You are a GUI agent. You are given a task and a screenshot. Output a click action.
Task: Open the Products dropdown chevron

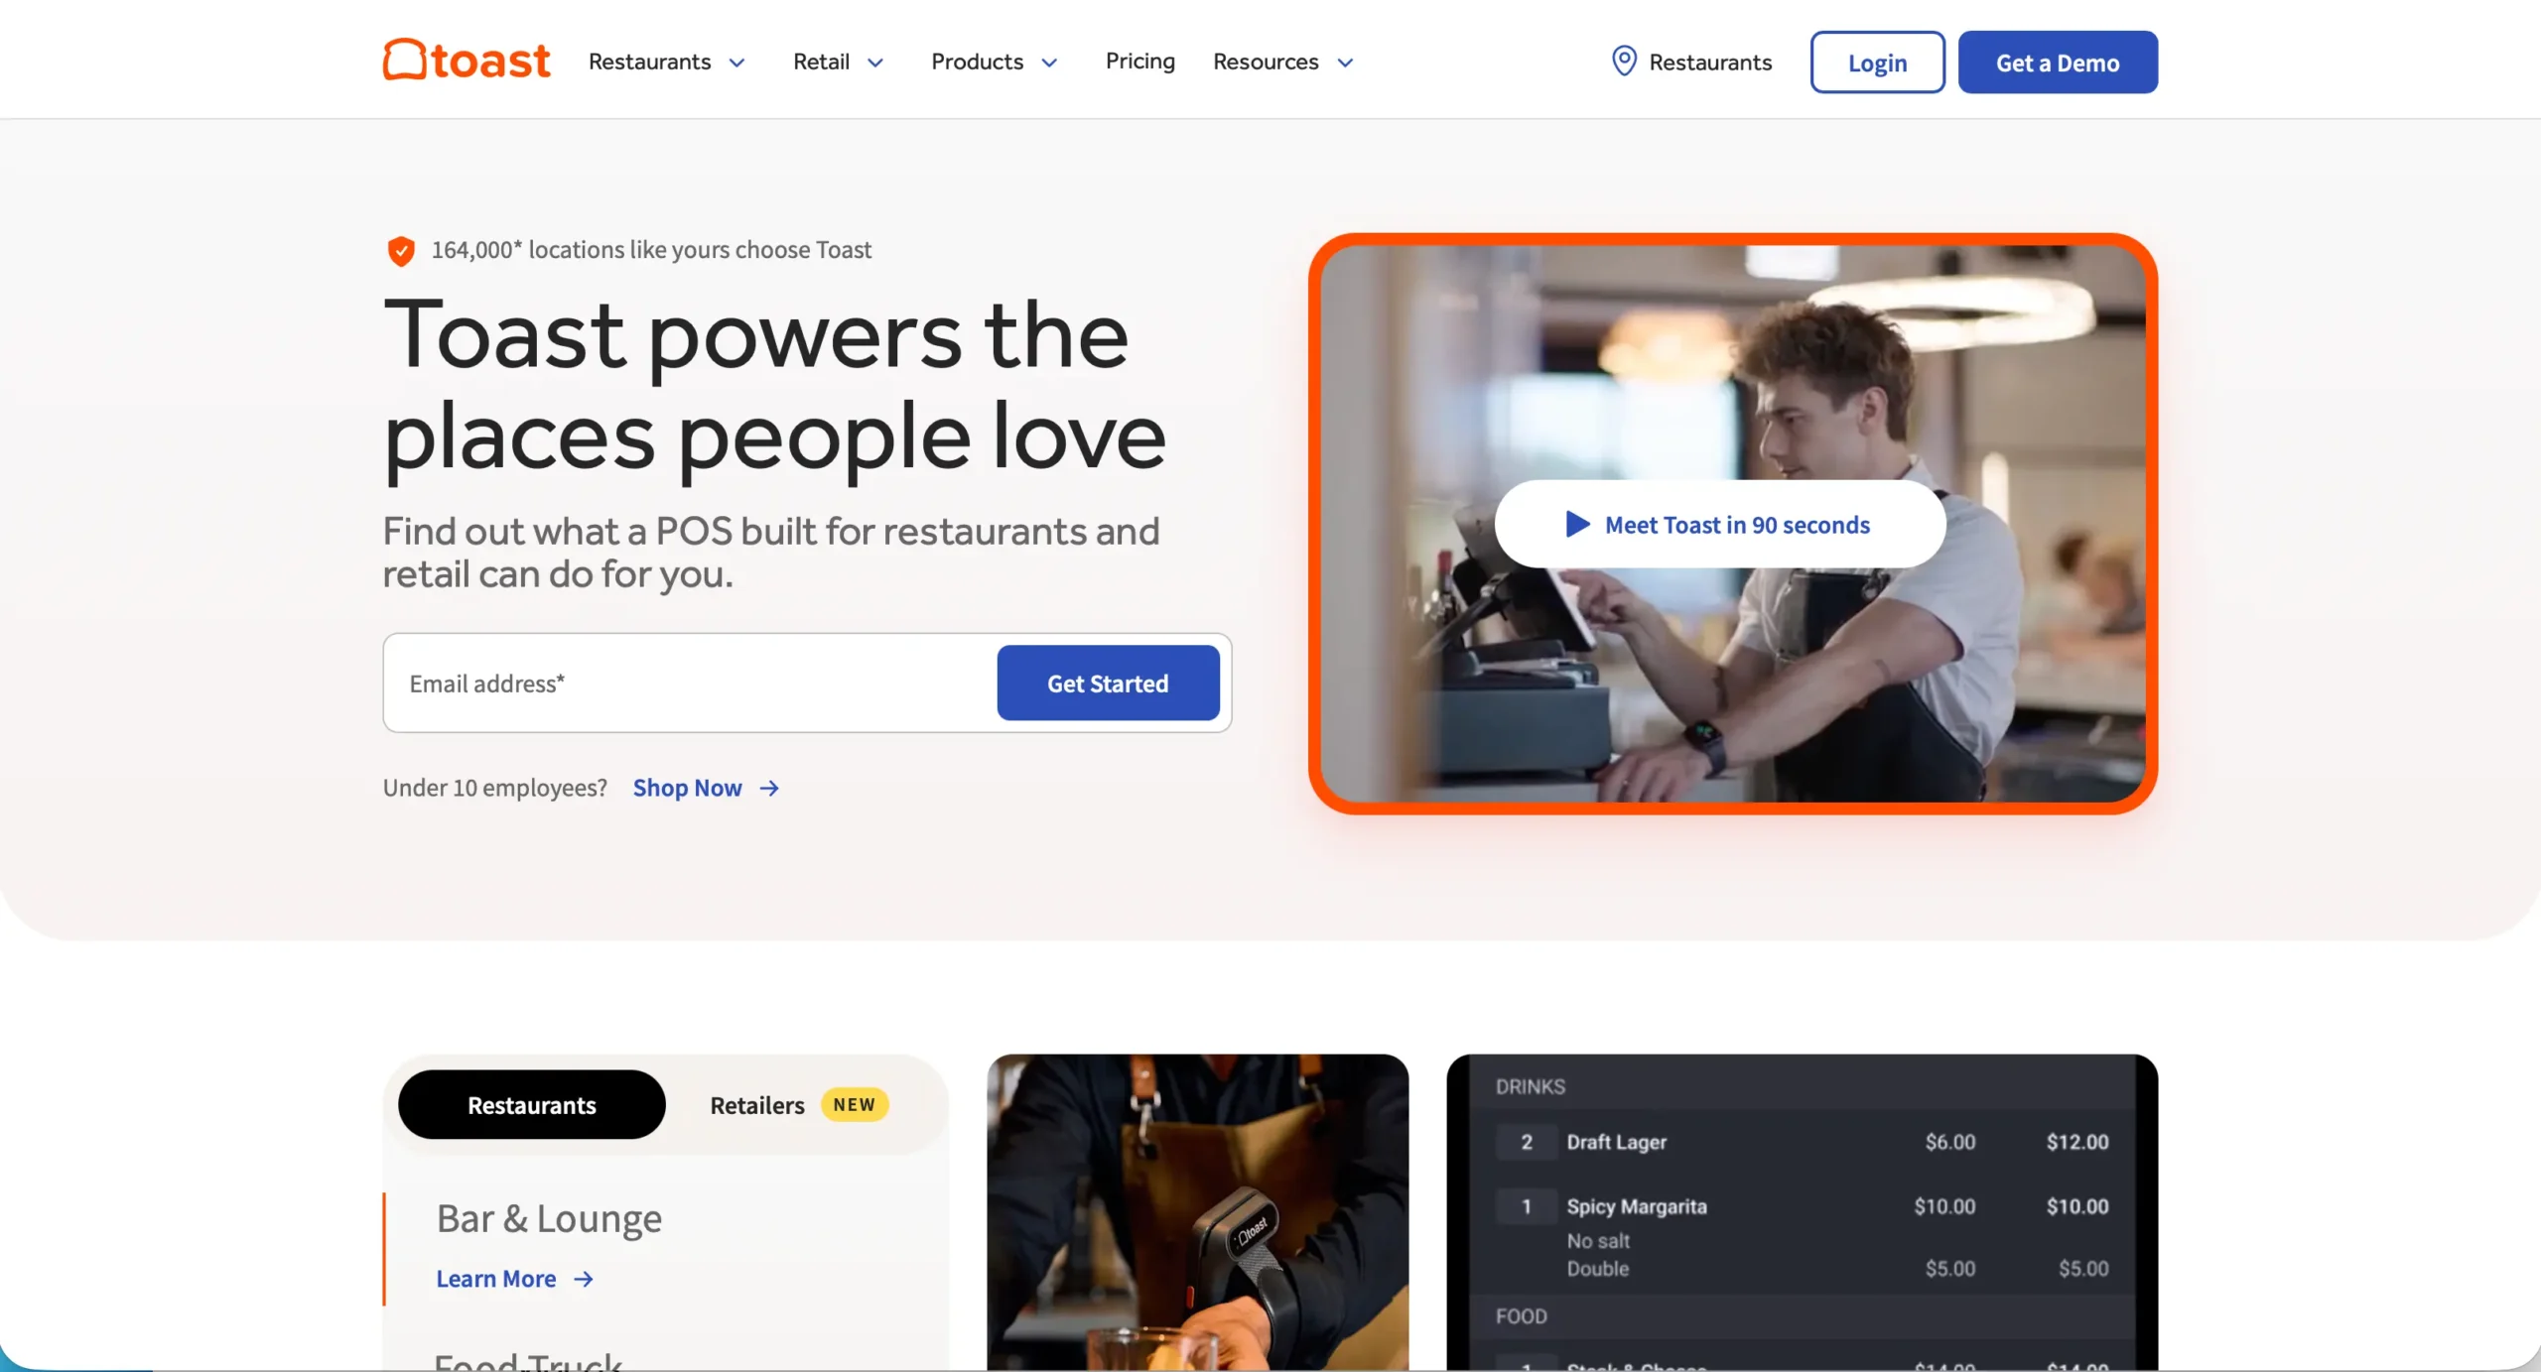click(1049, 62)
